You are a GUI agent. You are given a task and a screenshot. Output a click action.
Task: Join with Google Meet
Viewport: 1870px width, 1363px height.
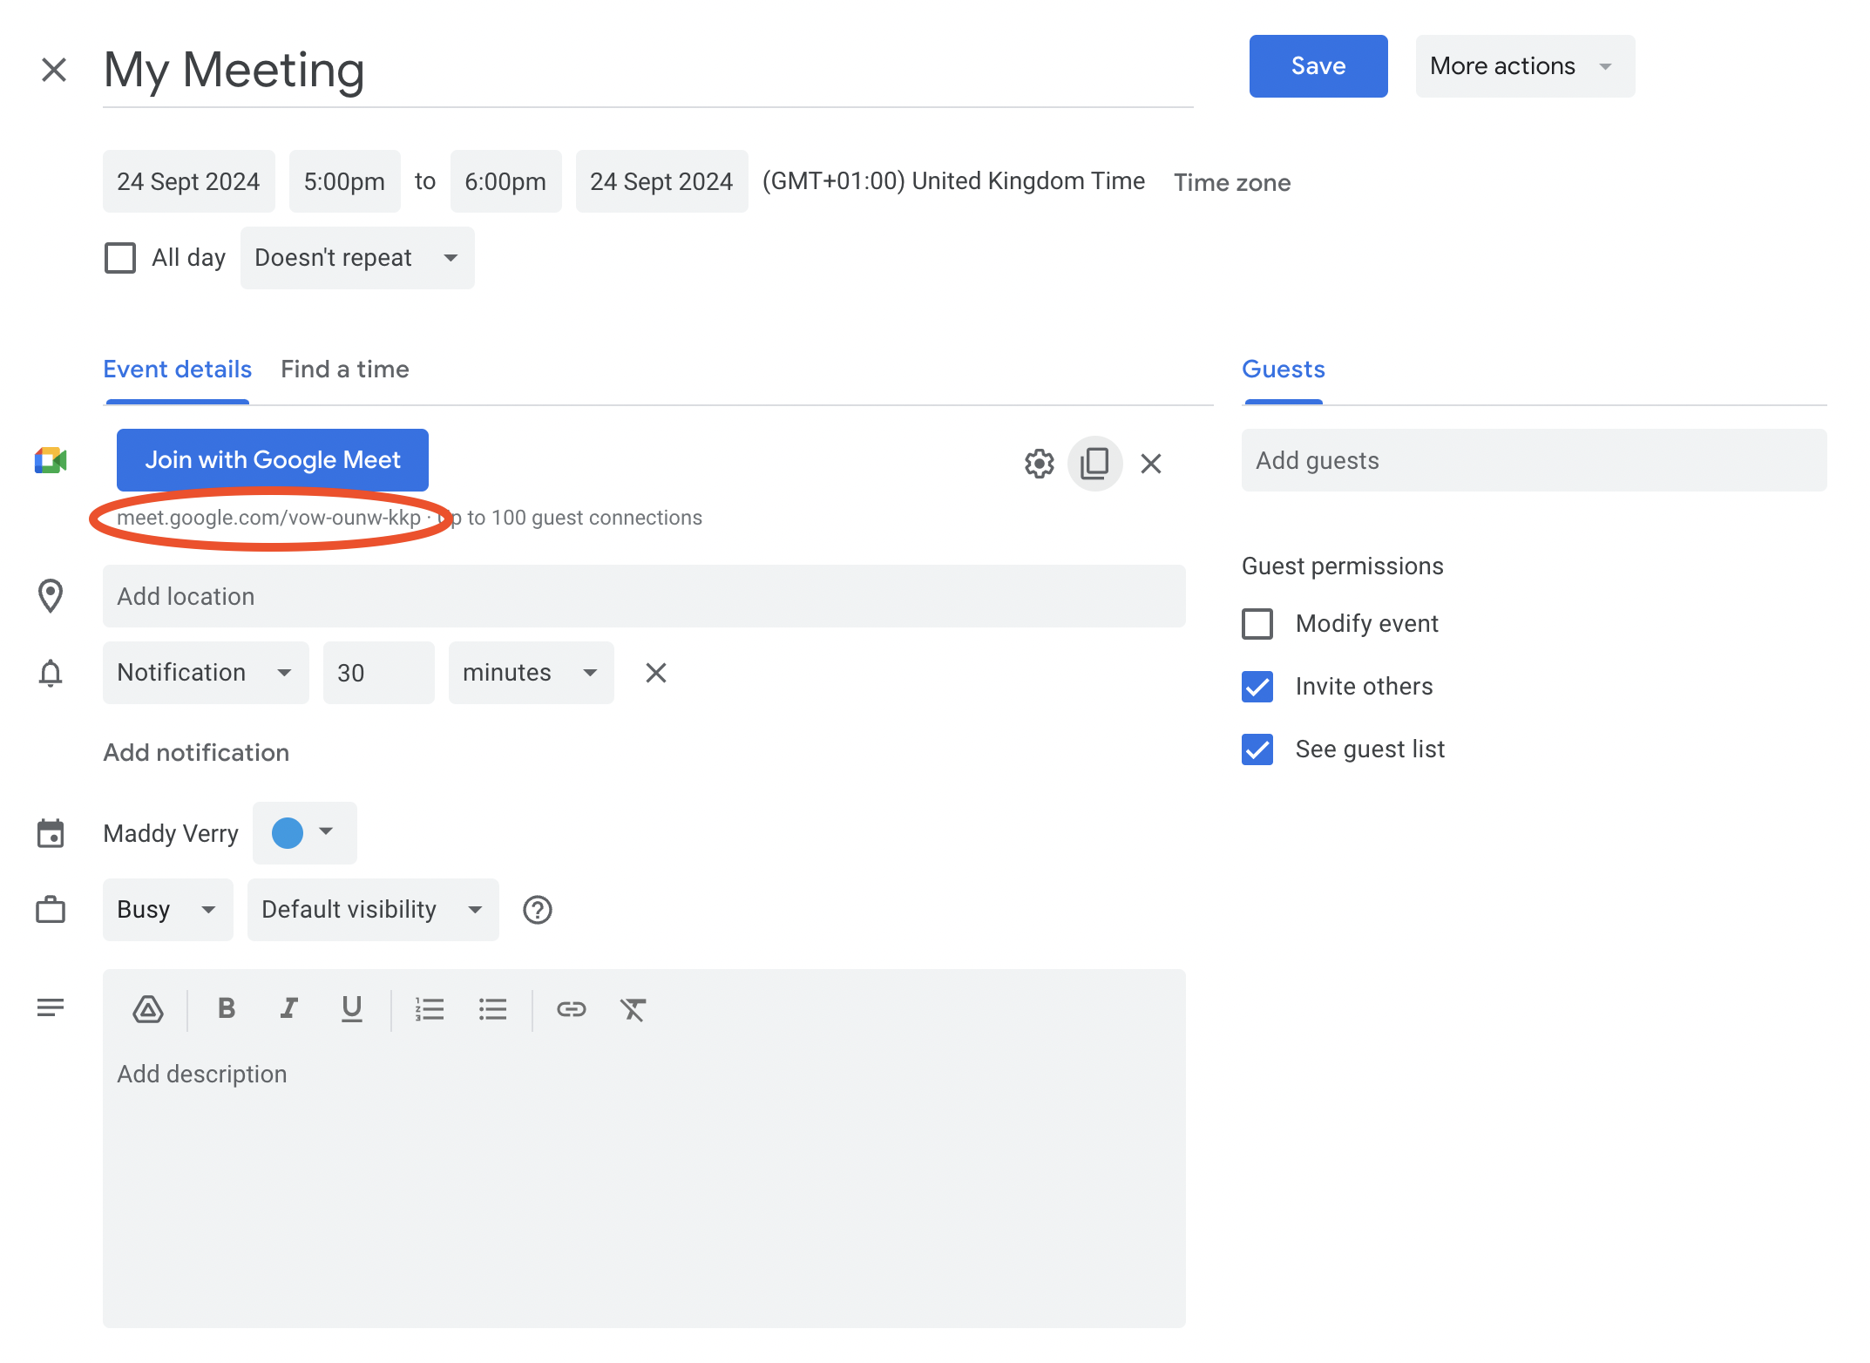click(273, 460)
